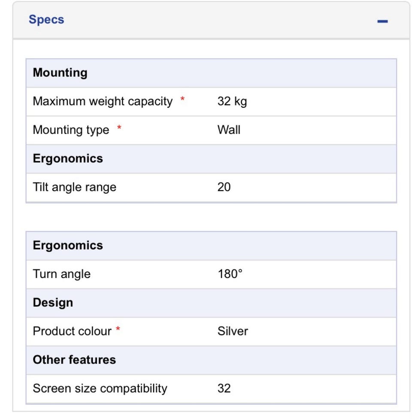The height and width of the screenshot is (419, 412).
Task: Click the 32 kg value
Action: [232, 101]
